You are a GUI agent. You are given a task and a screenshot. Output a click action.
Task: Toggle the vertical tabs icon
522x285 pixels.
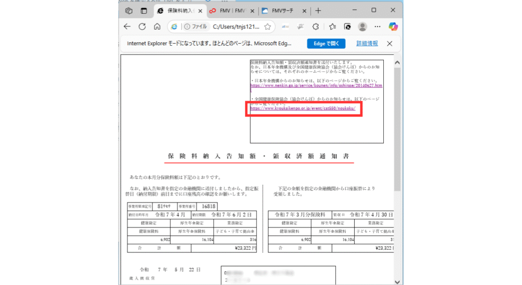(144, 11)
